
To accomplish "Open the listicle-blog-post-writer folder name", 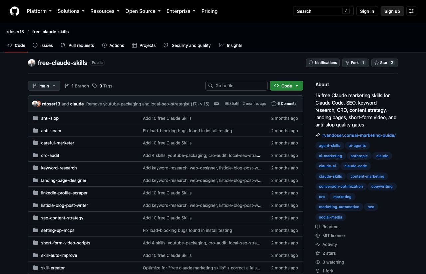I will coord(65,205).
